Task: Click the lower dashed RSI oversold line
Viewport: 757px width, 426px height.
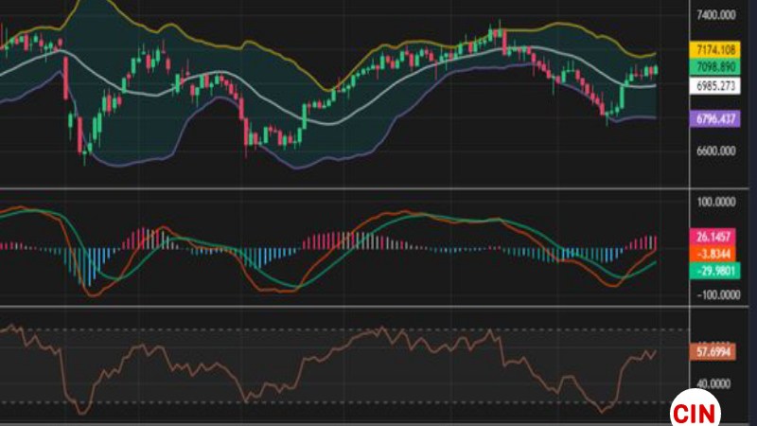Action: pyautogui.click(x=331, y=401)
